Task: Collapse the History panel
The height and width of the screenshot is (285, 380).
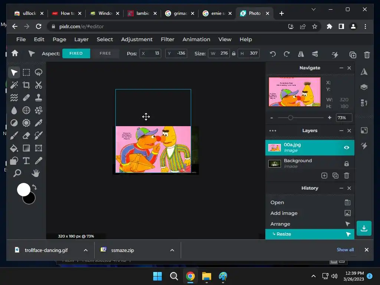Action: pyautogui.click(x=341, y=188)
